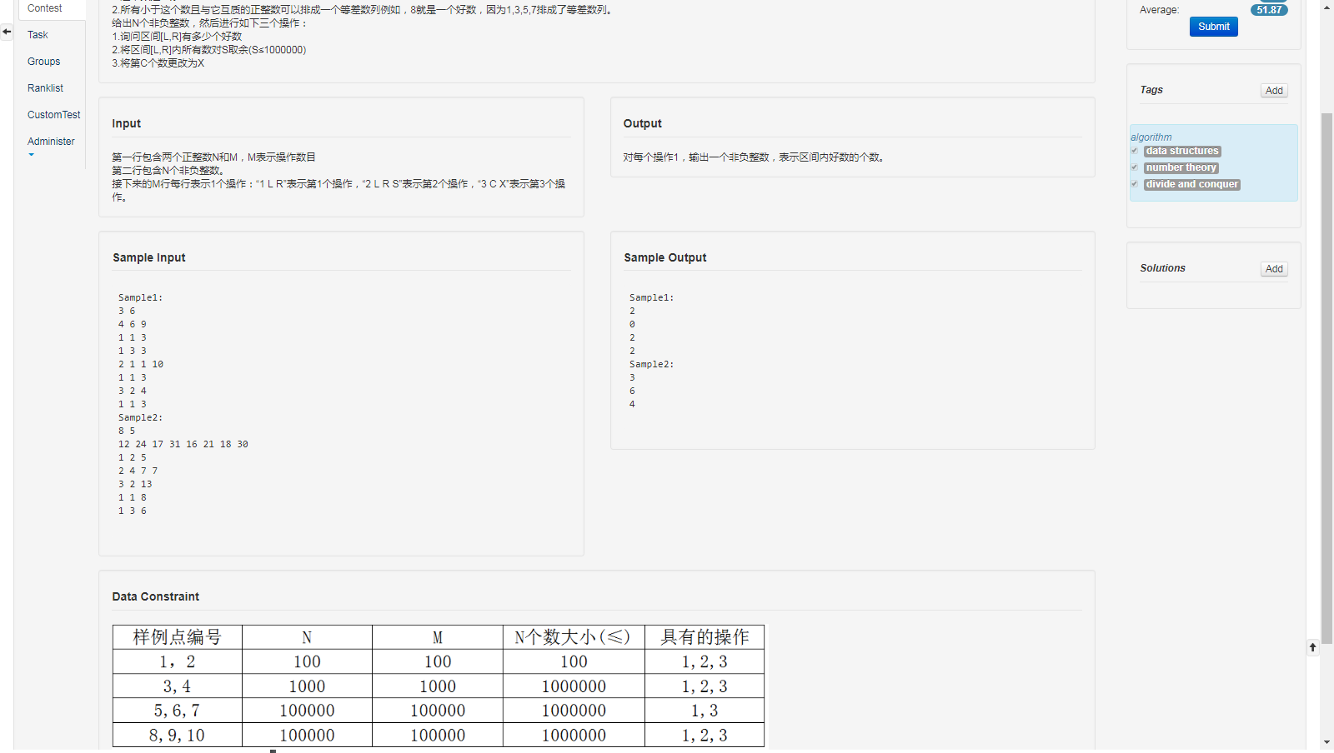Click the Sample2: line in Sample Output
The width and height of the screenshot is (1334, 753).
coord(651,364)
